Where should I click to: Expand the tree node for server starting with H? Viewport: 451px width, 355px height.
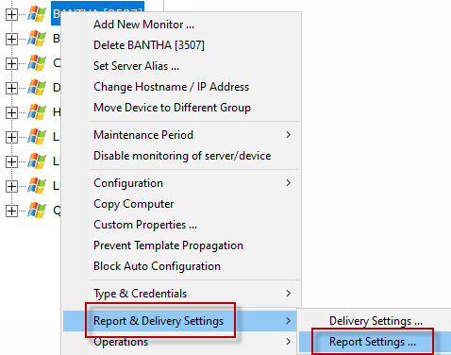click(11, 112)
